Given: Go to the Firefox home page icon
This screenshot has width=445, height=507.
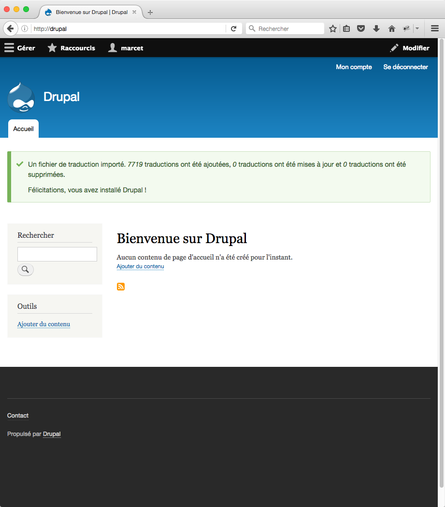Looking at the screenshot, I should [392, 29].
